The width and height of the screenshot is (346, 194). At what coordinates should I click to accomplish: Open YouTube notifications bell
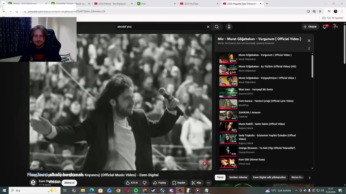pyautogui.click(x=325, y=27)
